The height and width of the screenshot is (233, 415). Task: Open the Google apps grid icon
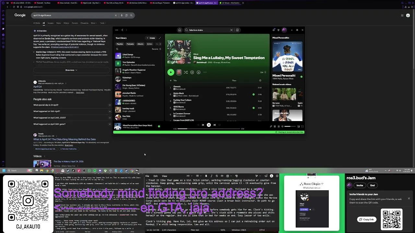(402, 15)
